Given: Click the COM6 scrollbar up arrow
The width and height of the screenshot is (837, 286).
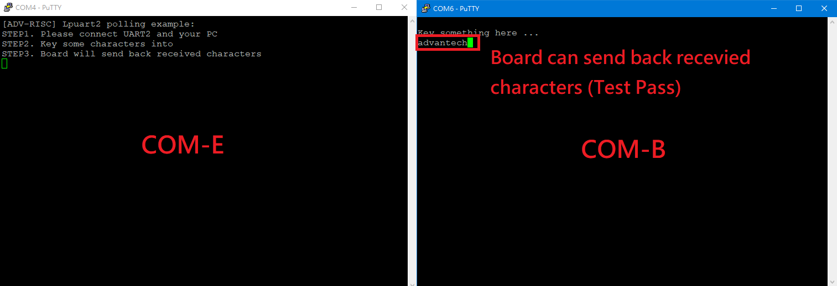Looking at the screenshot, I should pos(832,22).
